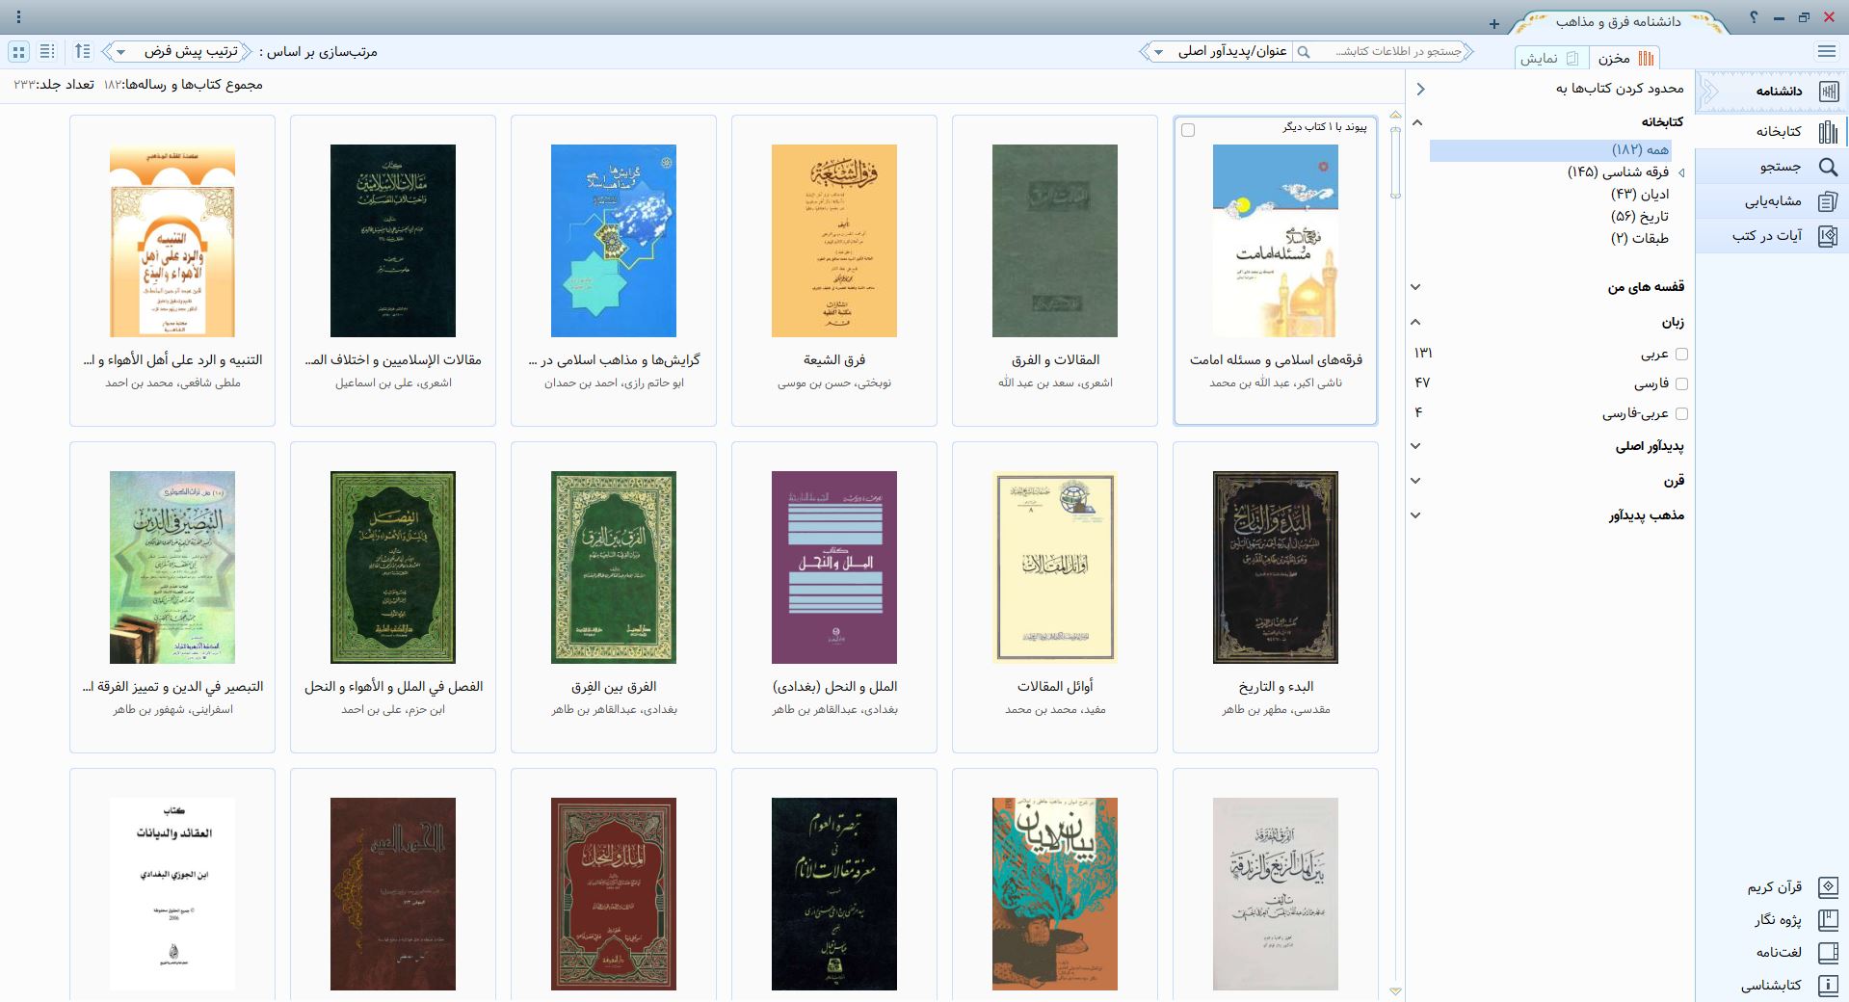The width and height of the screenshot is (1849, 1002).
Task: Click author نوبختی، حسن بن موسی
Action: (x=834, y=383)
